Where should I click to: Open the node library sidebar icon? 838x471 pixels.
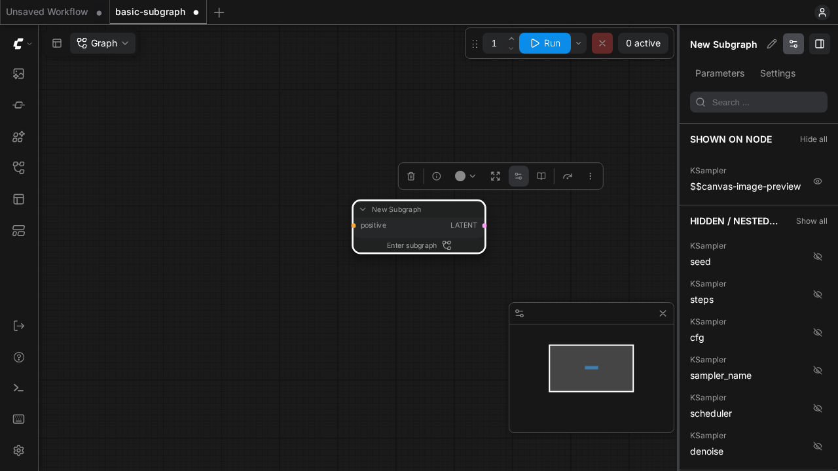[x=19, y=105]
